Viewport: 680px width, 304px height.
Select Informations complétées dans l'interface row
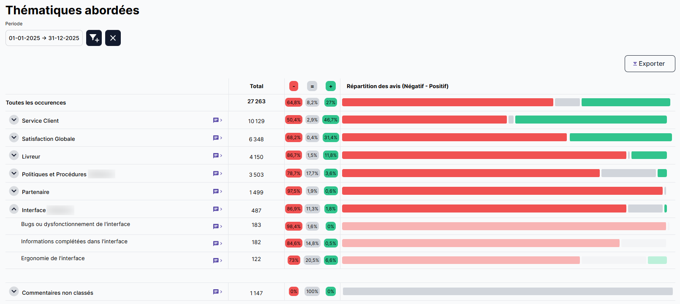(x=74, y=242)
